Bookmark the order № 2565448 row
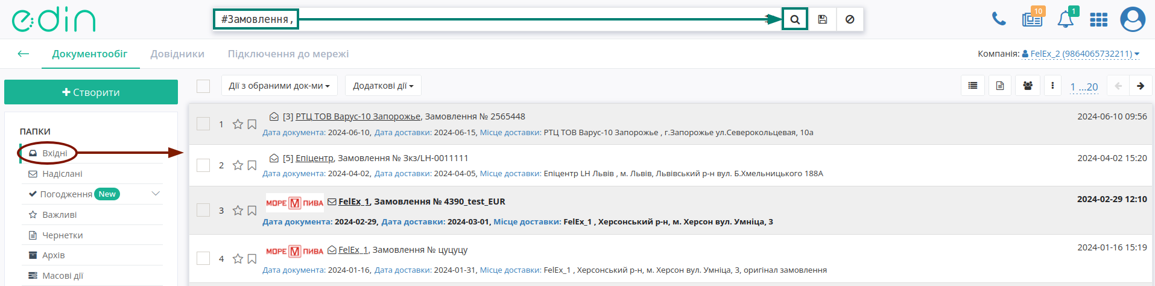The width and height of the screenshot is (1155, 286). (252, 124)
